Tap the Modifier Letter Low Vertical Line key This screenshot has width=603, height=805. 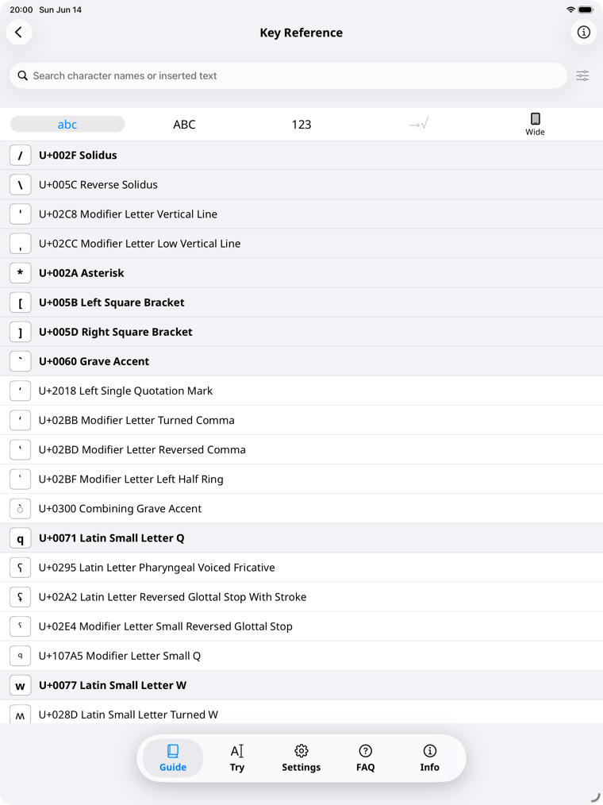[x=21, y=244]
